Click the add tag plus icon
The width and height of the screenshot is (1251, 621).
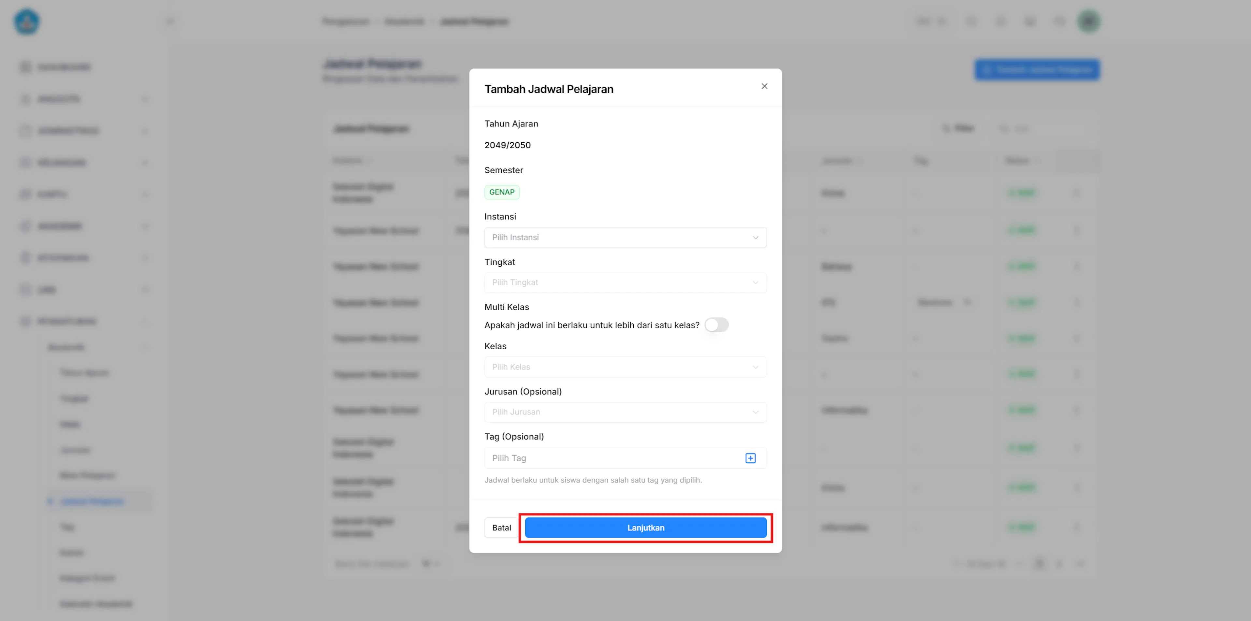pyautogui.click(x=750, y=458)
